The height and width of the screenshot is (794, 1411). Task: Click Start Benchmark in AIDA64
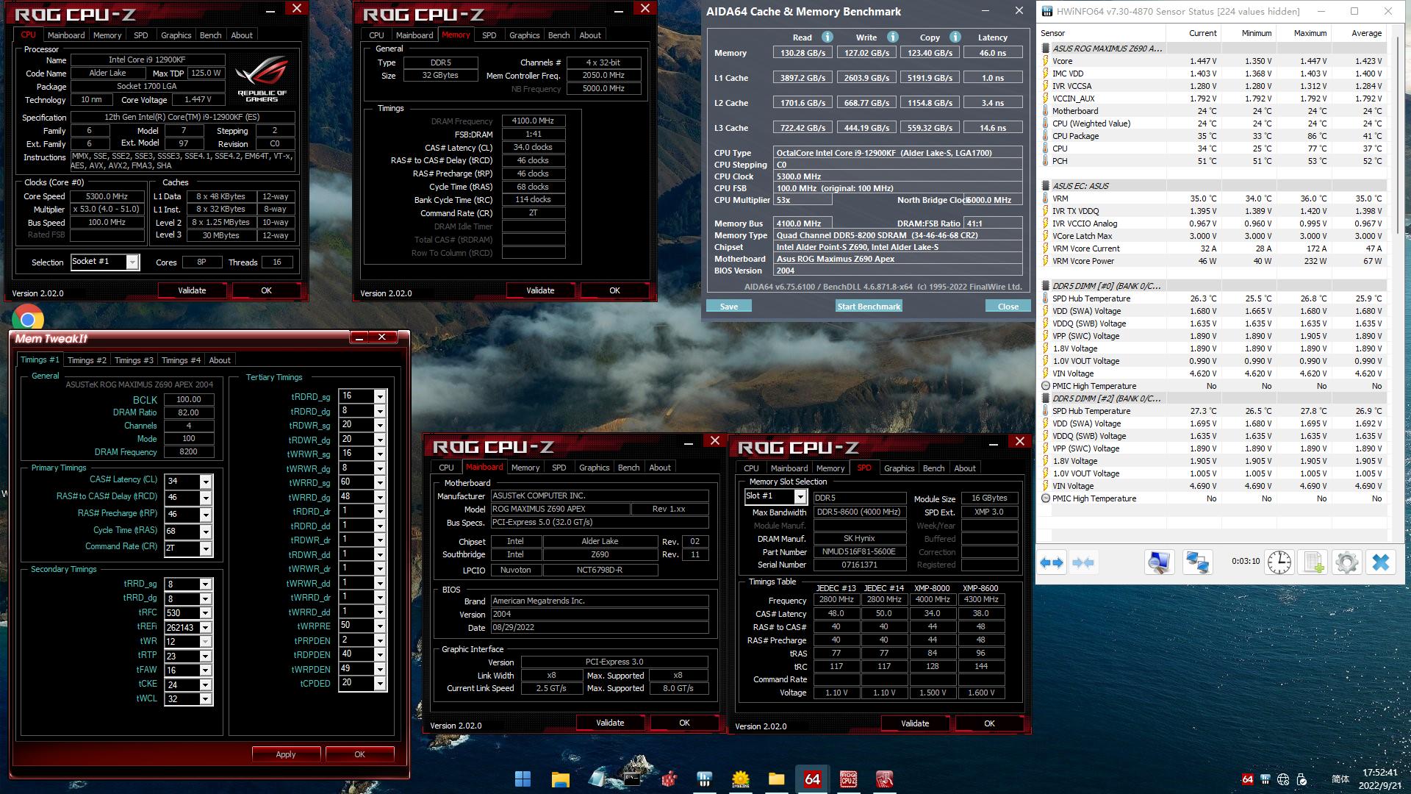pyautogui.click(x=869, y=307)
